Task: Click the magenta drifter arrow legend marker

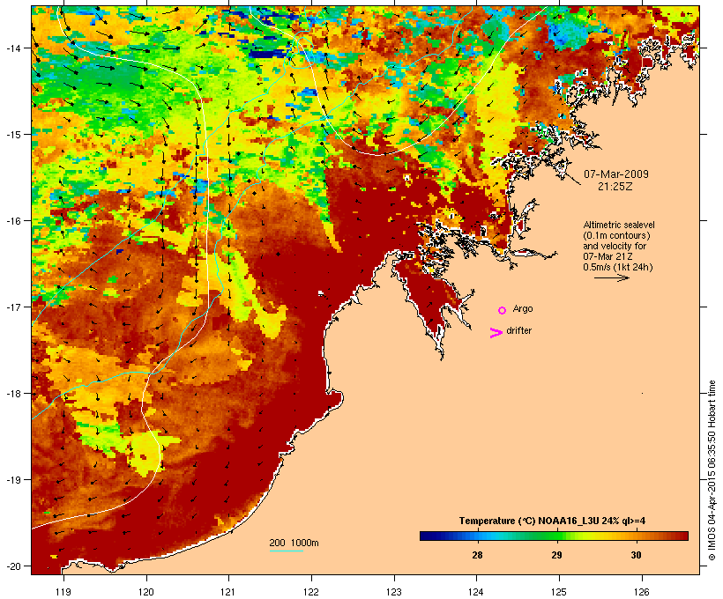Action: click(x=496, y=333)
